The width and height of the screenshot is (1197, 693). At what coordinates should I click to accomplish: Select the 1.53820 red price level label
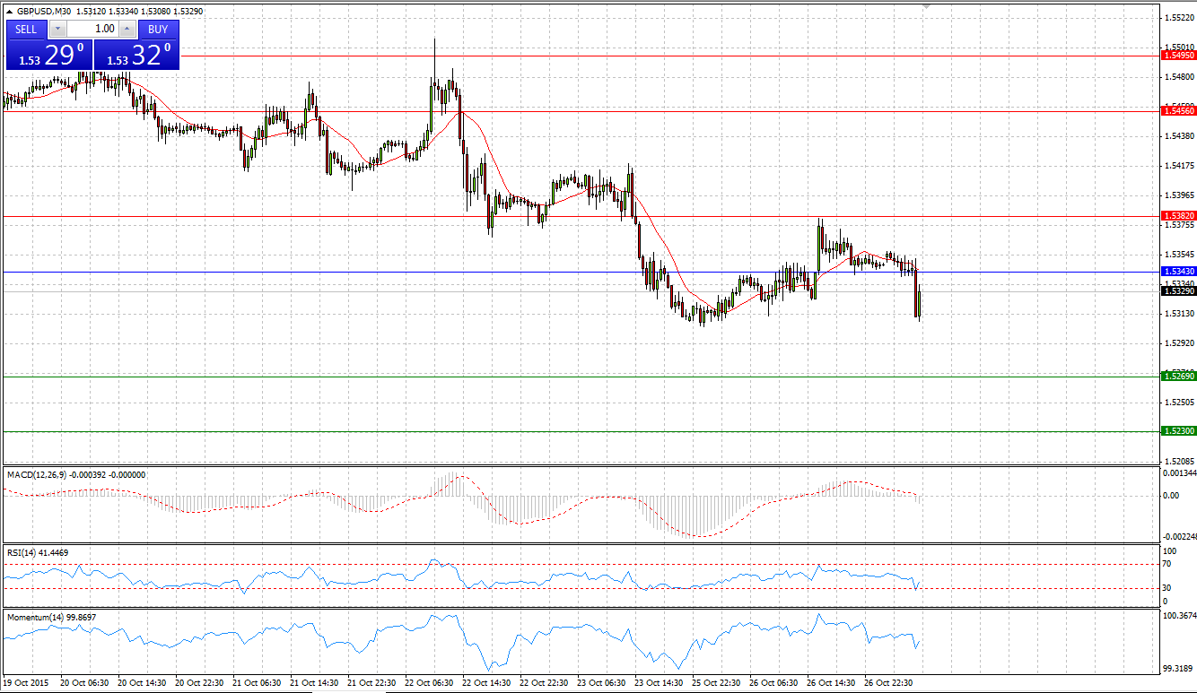coord(1178,216)
